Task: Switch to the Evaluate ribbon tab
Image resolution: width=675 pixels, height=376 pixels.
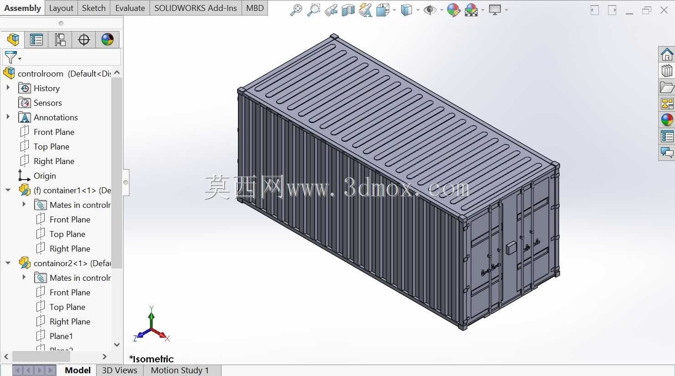Action: 130,8
